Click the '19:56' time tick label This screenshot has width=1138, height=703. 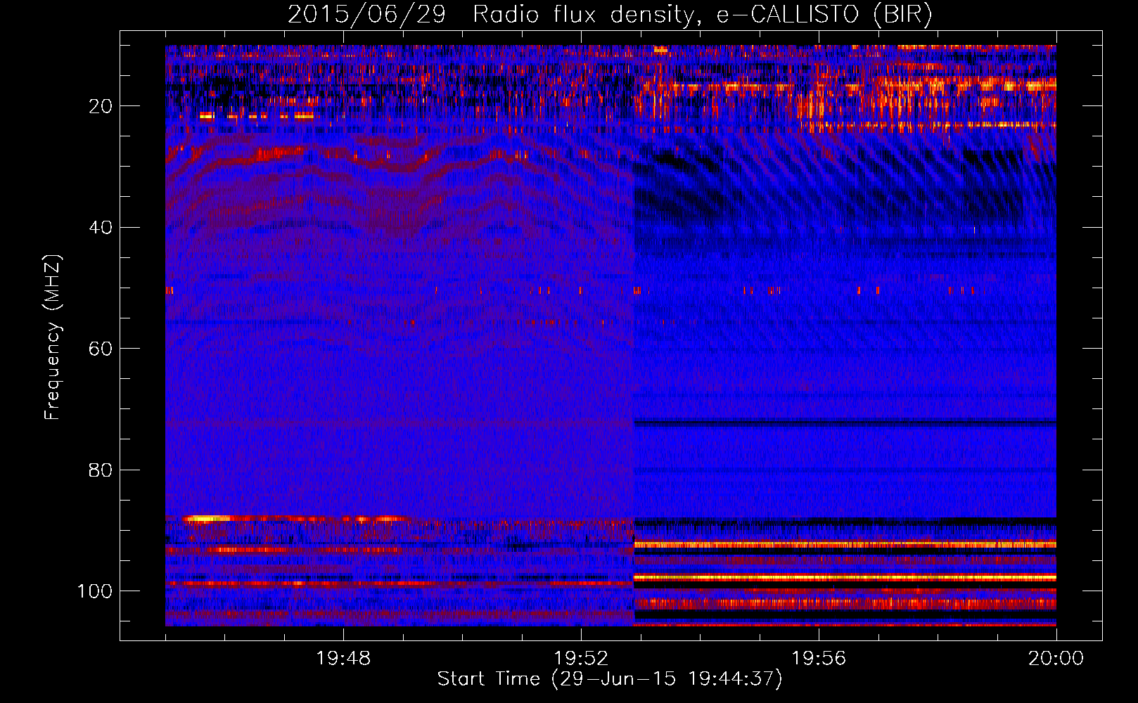click(x=819, y=659)
